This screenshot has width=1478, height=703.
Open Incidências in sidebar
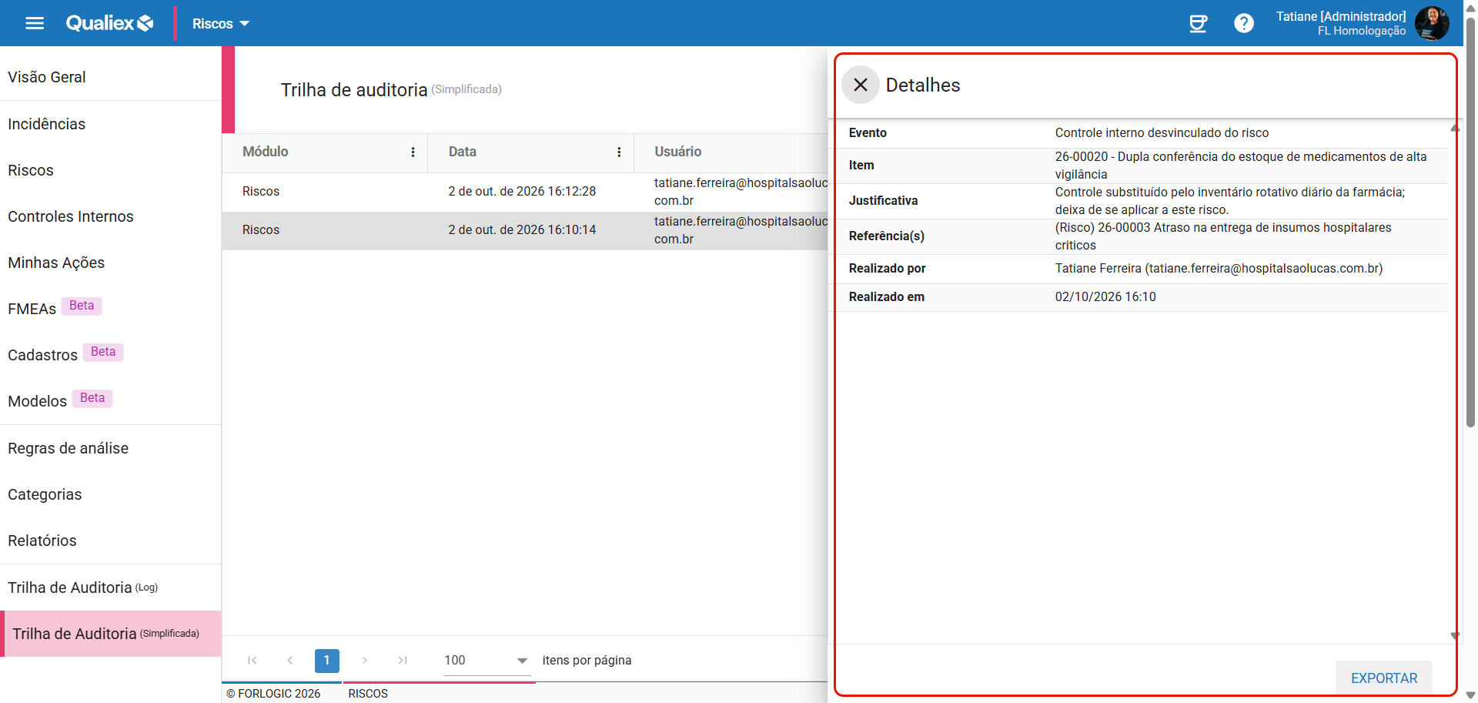[47, 124]
